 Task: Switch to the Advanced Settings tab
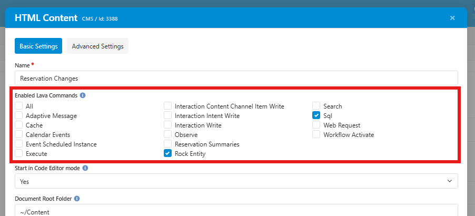(x=97, y=46)
